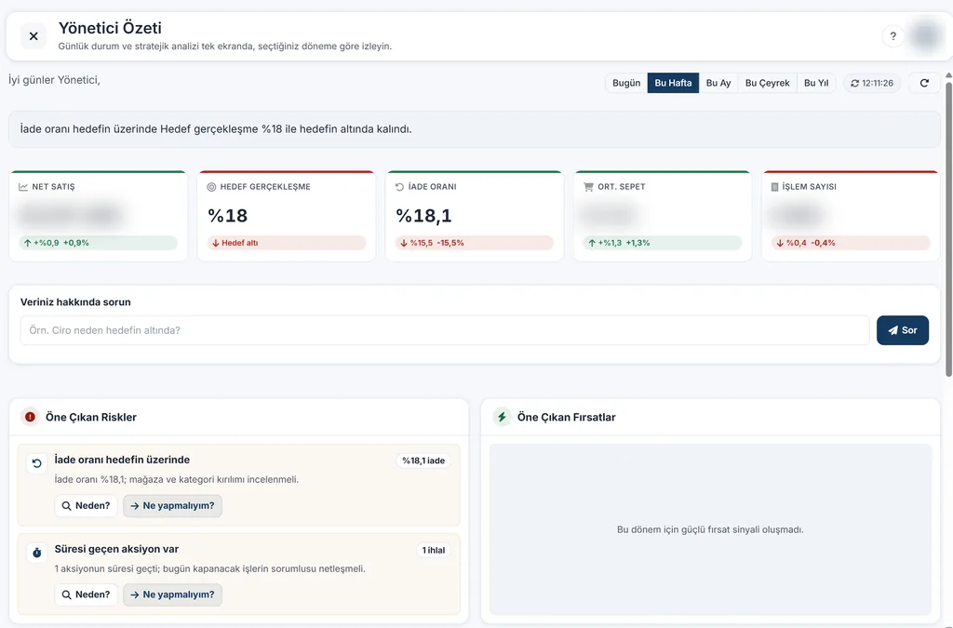Click Neden? under Süresi geçen aksiyon var
Image resolution: width=953 pixels, height=628 pixels.
[86, 595]
